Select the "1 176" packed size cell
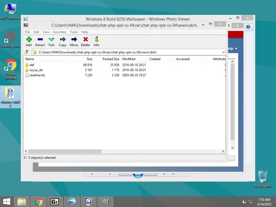This screenshot has height=207, width=276. (115, 70)
